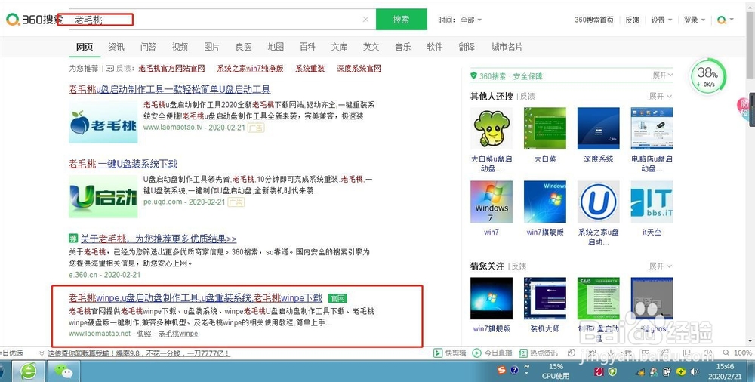Open result 老毛桃 一键U盘装系统下载
The width and height of the screenshot is (755, 382).
tap(123, 163)
